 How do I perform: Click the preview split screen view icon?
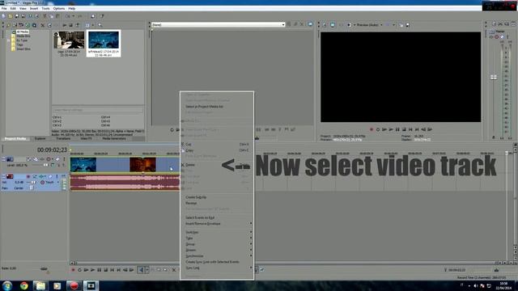tap(349, 25)
